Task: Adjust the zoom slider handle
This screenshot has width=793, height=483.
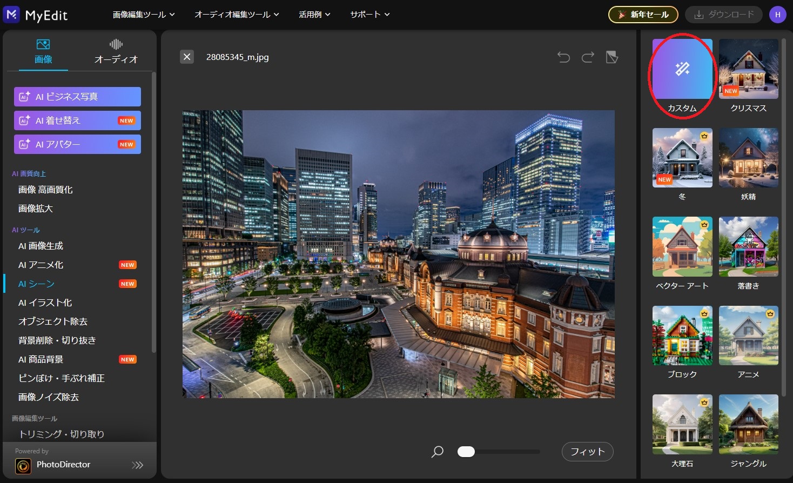Action: pos(466,452)
